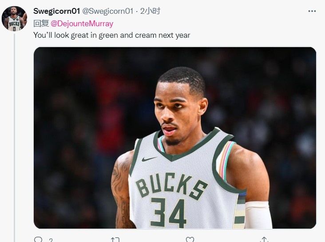
Task: Click the BUCKS lettering in the photo
Action: click(x=171, y=186)
